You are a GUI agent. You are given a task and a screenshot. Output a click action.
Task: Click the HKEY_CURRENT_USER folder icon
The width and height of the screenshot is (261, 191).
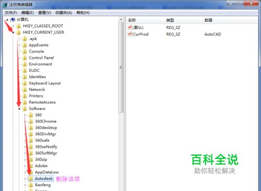click(19, 32)
